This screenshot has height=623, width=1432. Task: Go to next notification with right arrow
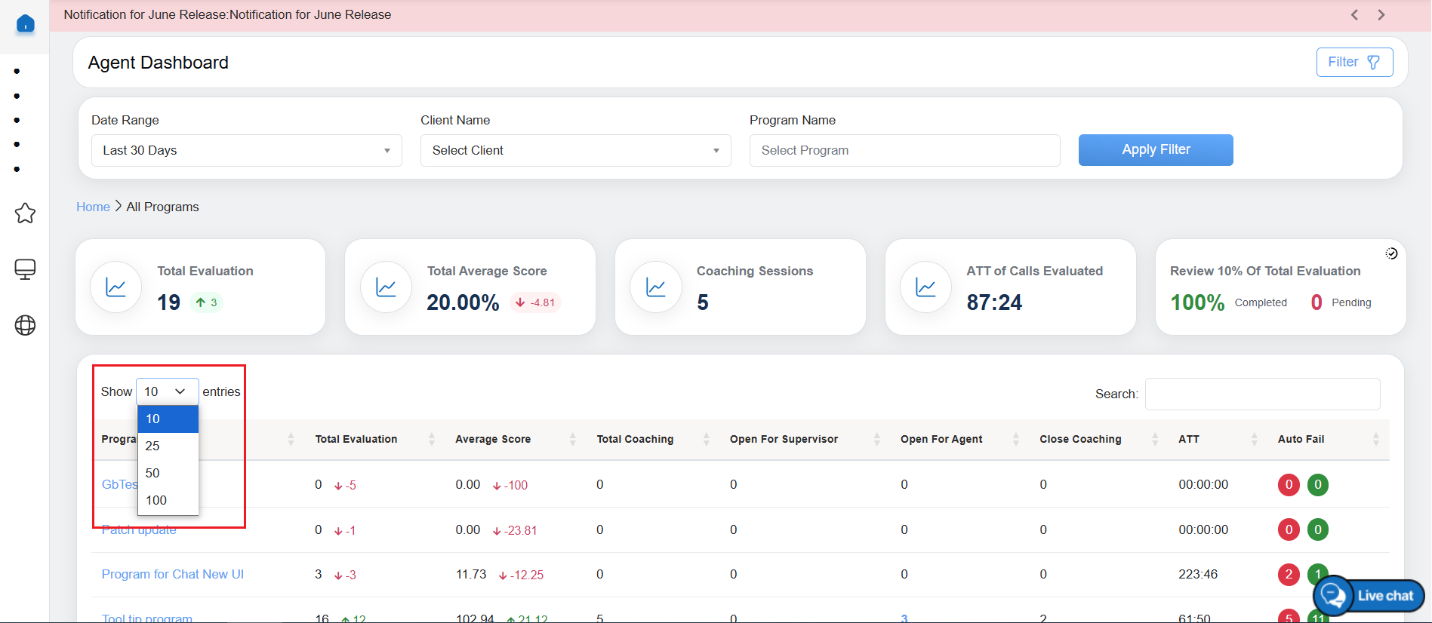[x=1381, y=15]
